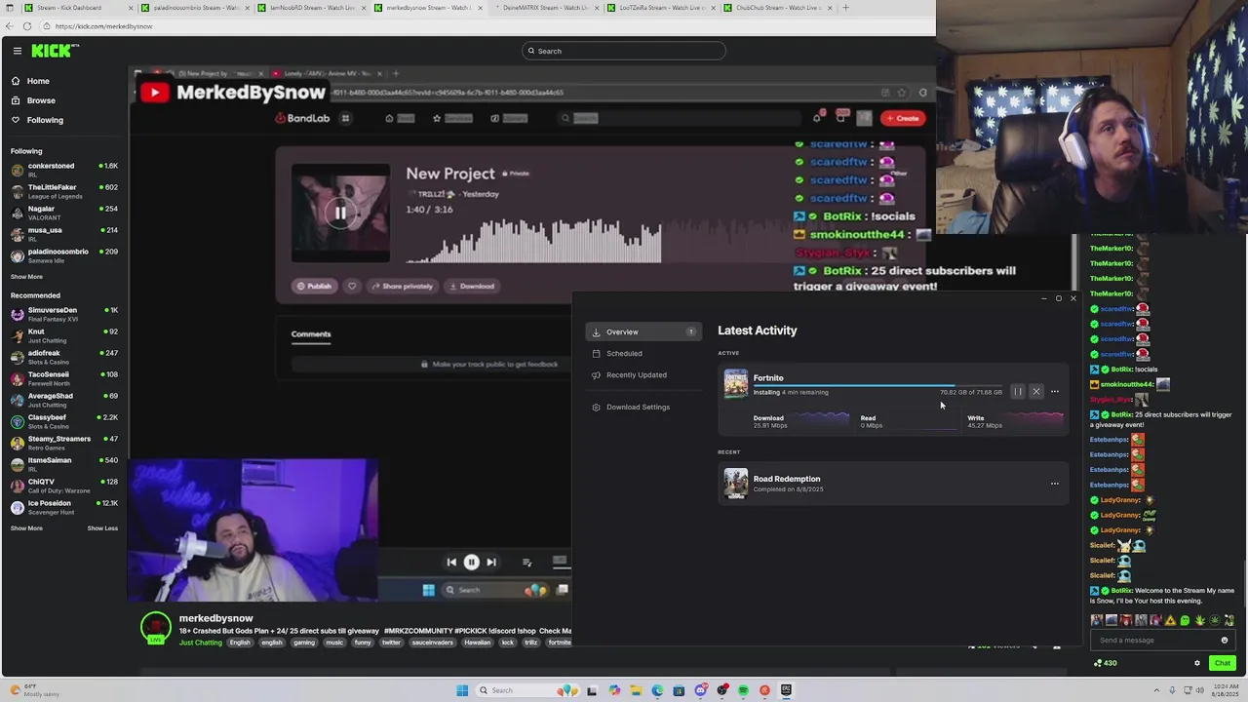Open Following in Kick sidebar
1248x702 pixels.
(x=45, y=120)
